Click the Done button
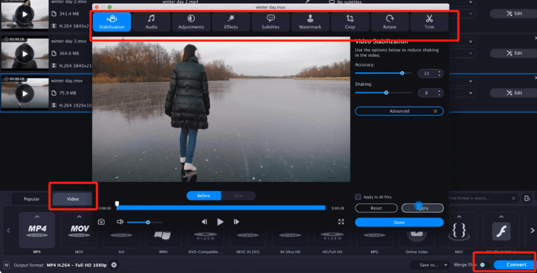 (399, 223)
